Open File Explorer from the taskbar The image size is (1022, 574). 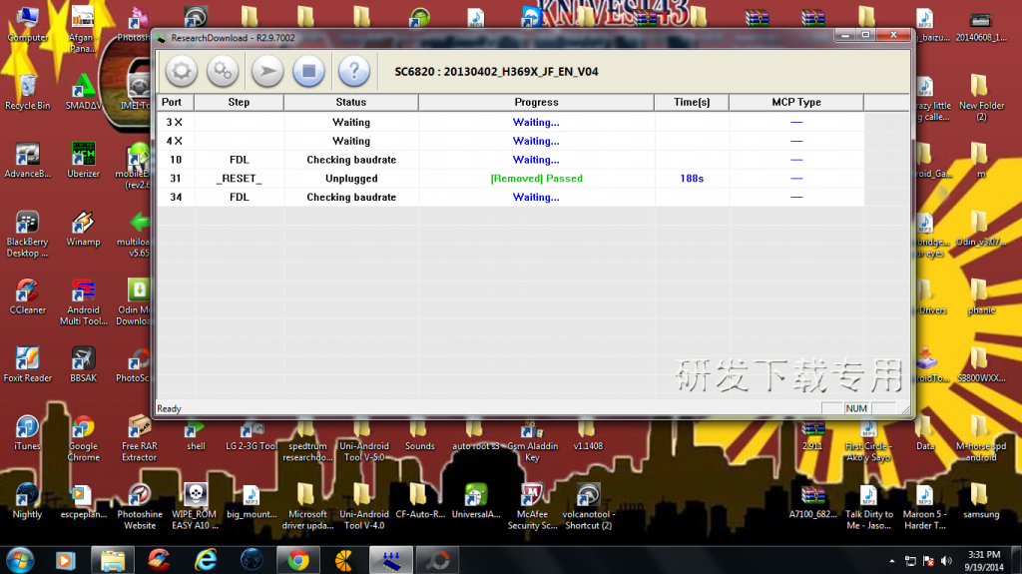pos(113,560)
